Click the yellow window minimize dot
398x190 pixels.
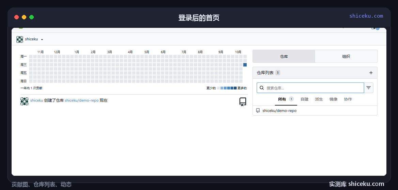(x=24, y=17)
